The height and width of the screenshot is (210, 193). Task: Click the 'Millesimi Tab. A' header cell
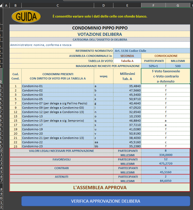[127, 76]
